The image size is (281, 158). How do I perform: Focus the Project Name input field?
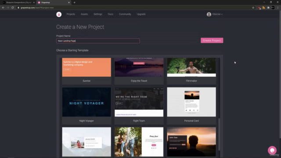tap(98, 41)
